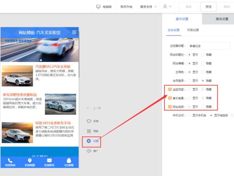Viewport: 234px width, 176px height.
Task: Click the 设置 gear icon
Action: (89, 141)
